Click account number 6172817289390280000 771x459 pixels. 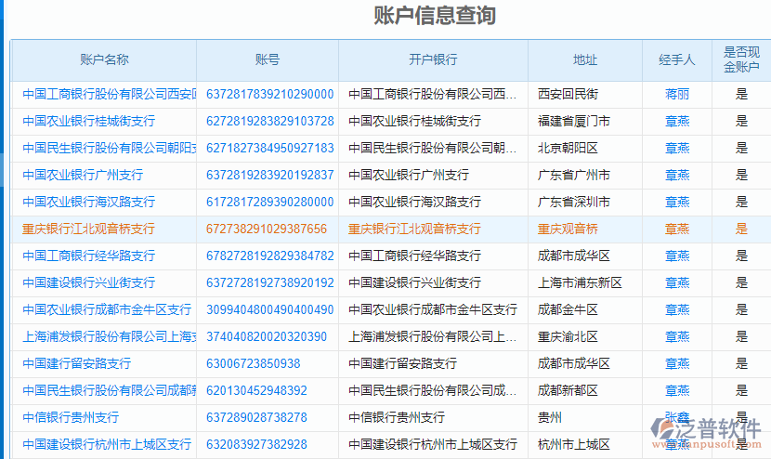270,202
